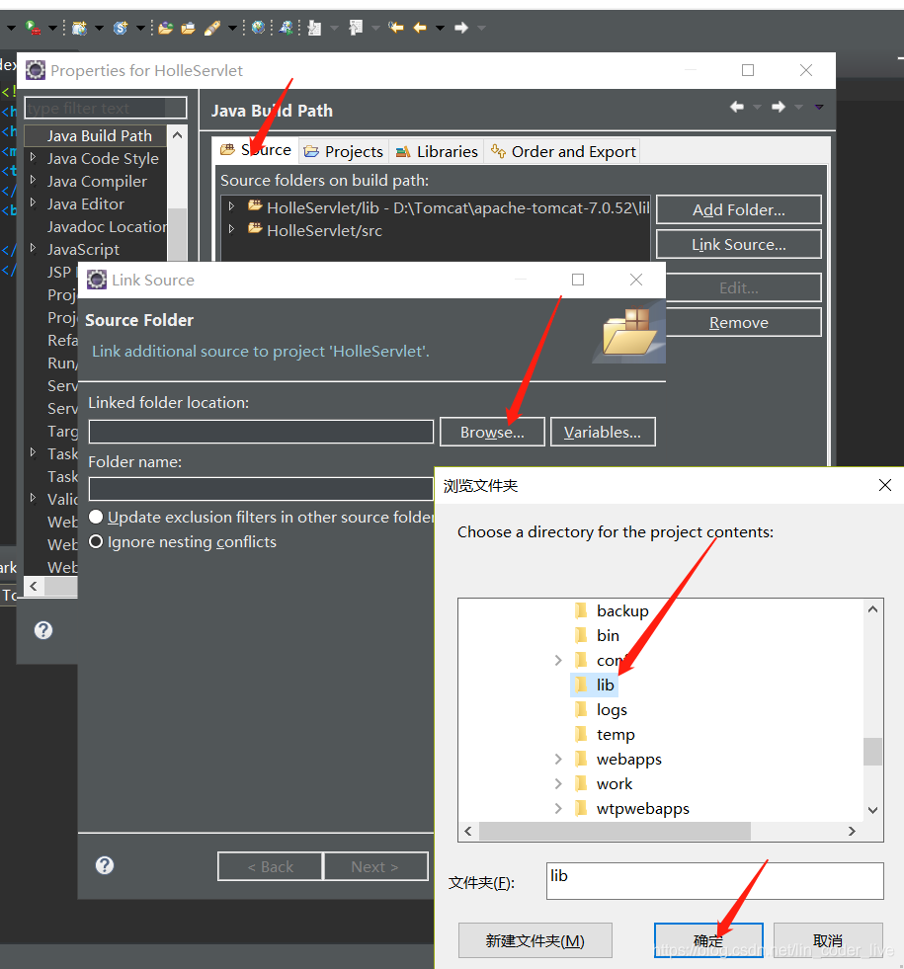Click the 新建文件夹(M) button
Image resolution: width=904 pixels, height=969 pixels.
tap(535, 940)
